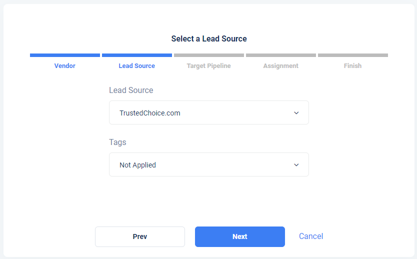Click the Next button
This screenshot has height=259, width=417.
tap(240, 236)
